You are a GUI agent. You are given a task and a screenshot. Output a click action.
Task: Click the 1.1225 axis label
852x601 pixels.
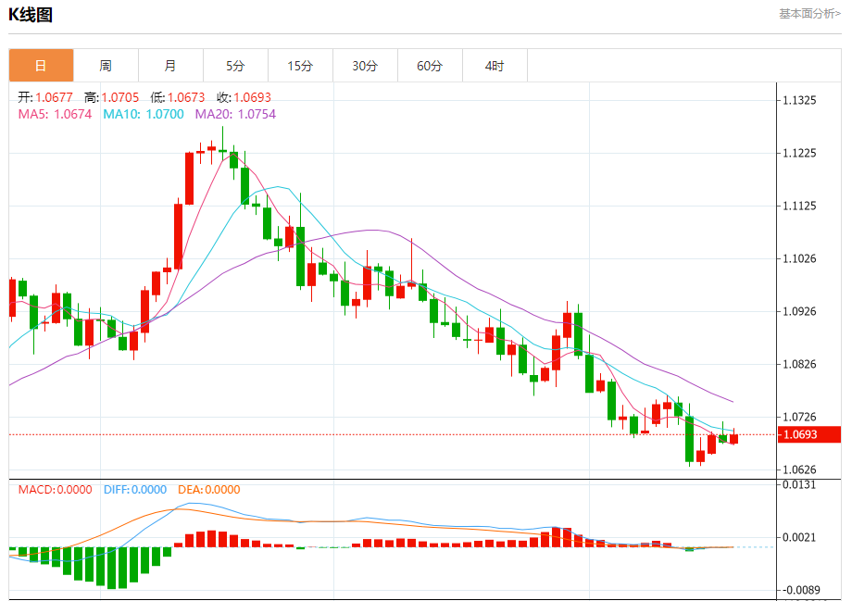pyautogui.click(x=799, y=153)
